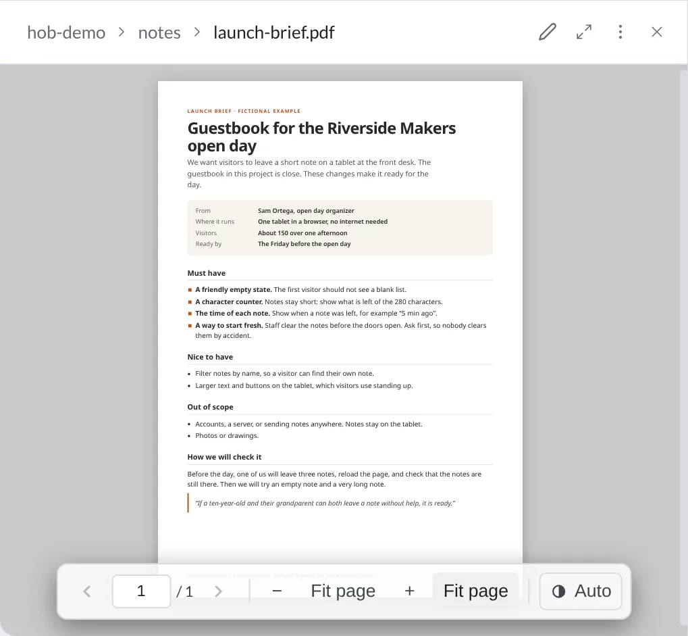
Task: Click the pencil edit icon
Action: pyautogui.click(x=547, y=32)
